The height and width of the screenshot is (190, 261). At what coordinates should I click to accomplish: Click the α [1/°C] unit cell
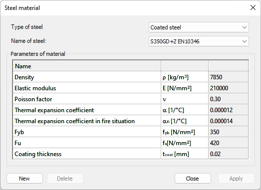(185, 110)
